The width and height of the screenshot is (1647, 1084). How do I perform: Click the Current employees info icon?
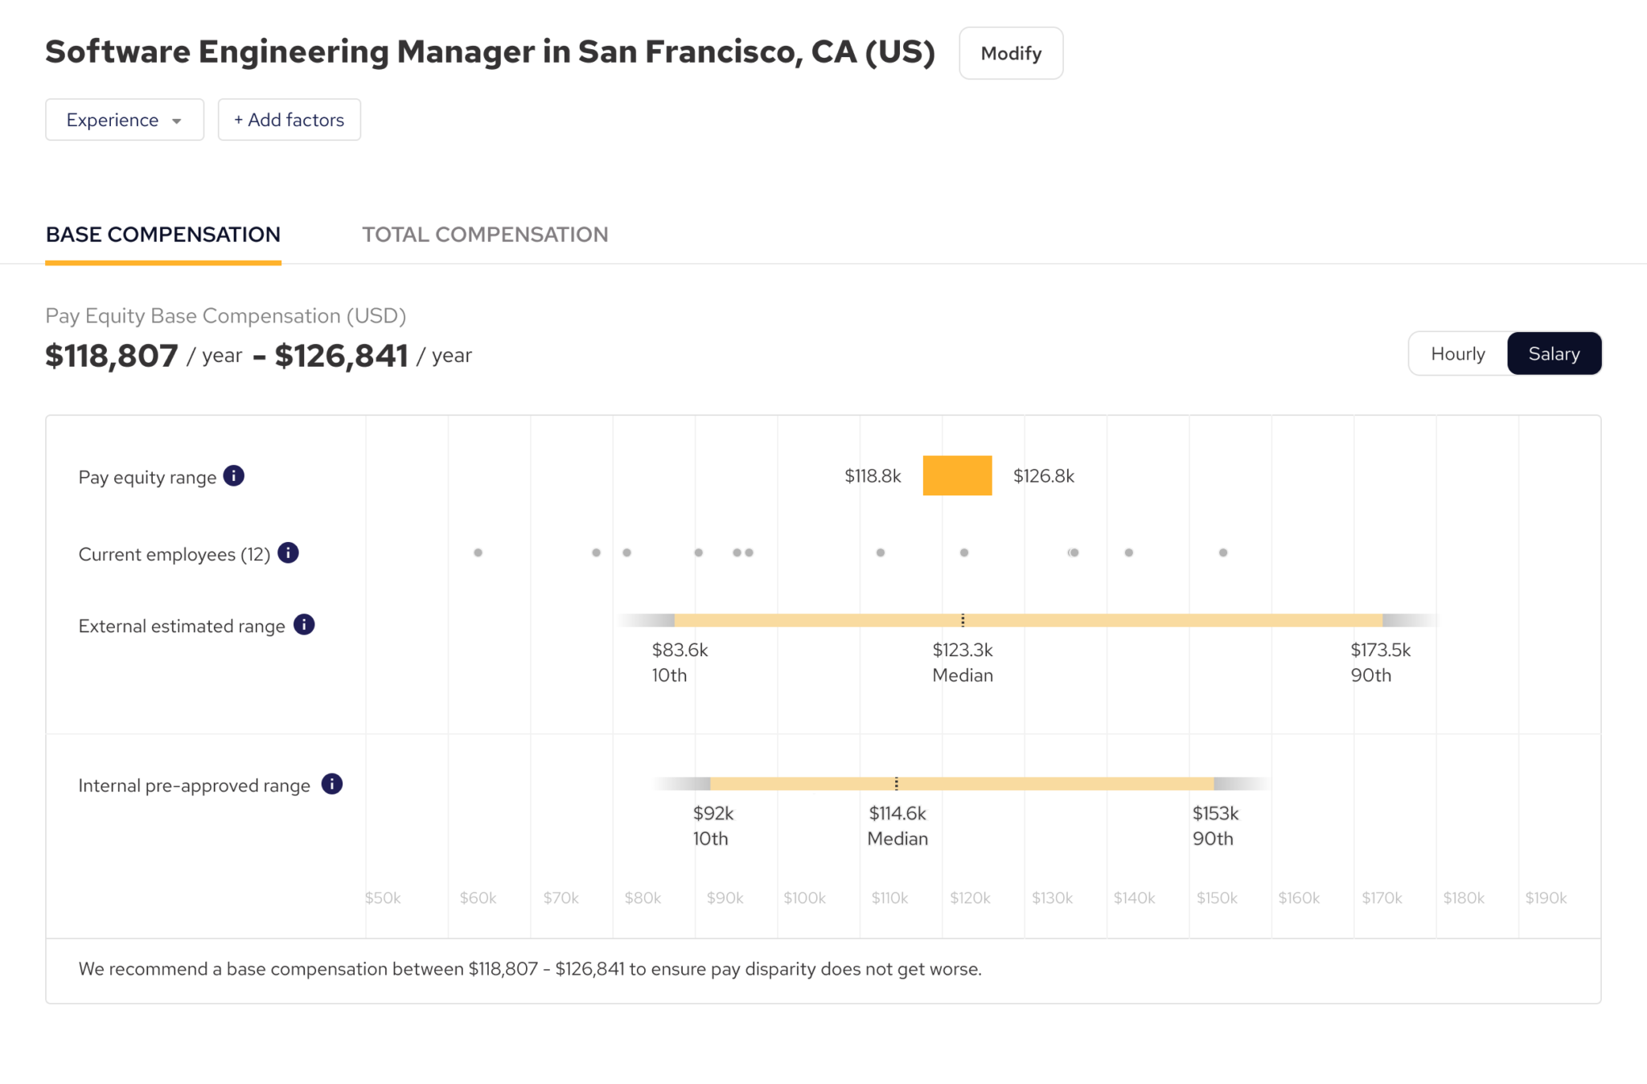pyautogui.click(x=288, y=552)
